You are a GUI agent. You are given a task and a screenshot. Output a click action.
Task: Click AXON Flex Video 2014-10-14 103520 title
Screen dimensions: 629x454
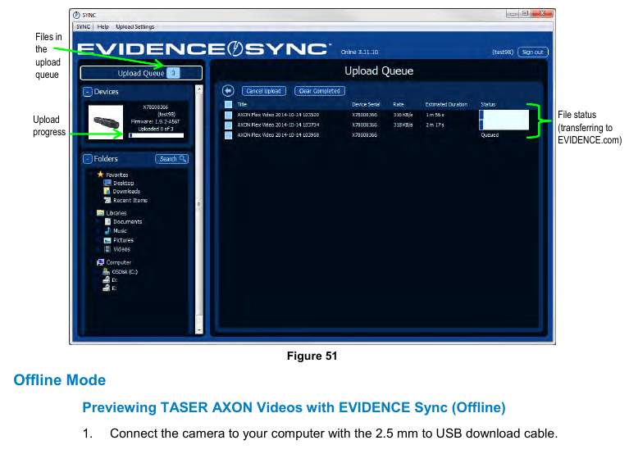[x=278, y=115]
